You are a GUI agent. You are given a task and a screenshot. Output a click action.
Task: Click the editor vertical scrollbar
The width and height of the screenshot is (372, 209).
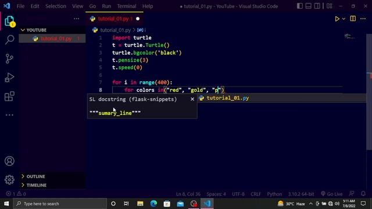tap(369, 92)
